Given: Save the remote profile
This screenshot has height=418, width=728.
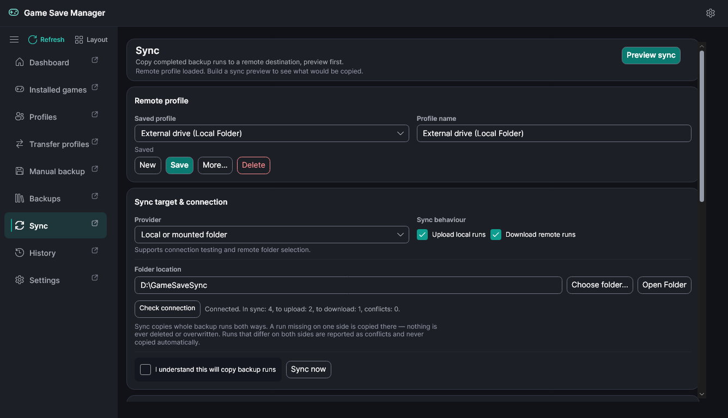Looking at the screenshot, I should (179, 165).
